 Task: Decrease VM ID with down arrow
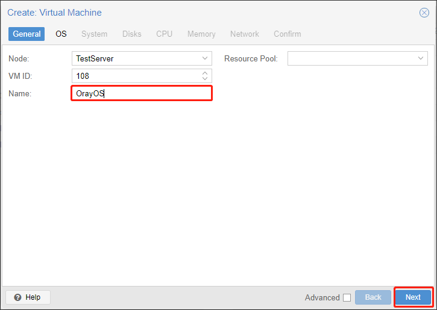(205, 79)
